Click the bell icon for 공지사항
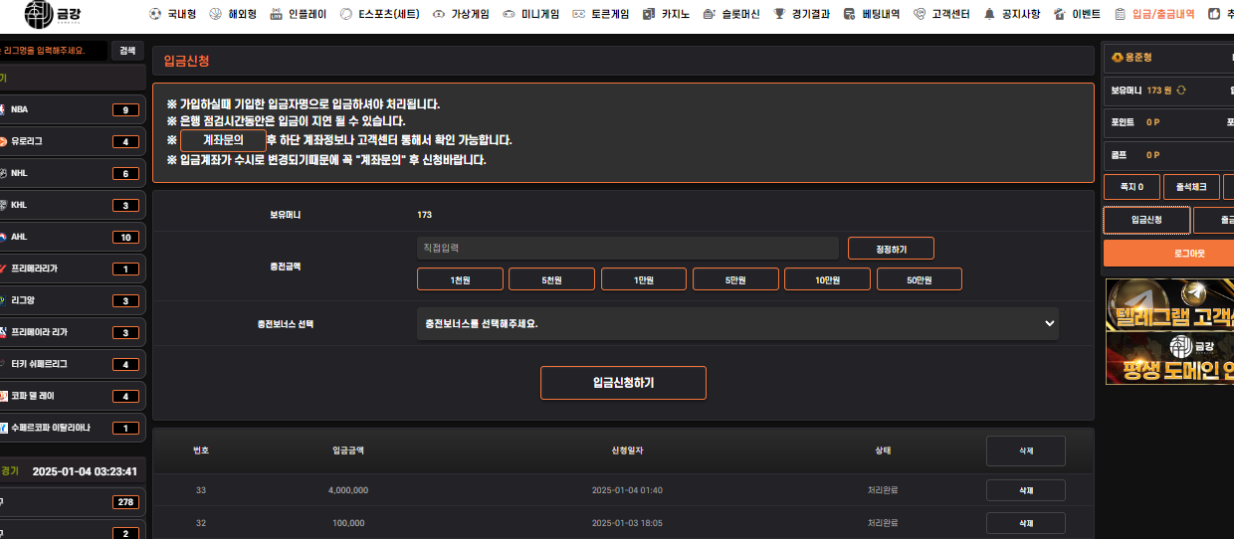Image resolution: width=1234 pixels, height=539 pixels. [989, 15]
